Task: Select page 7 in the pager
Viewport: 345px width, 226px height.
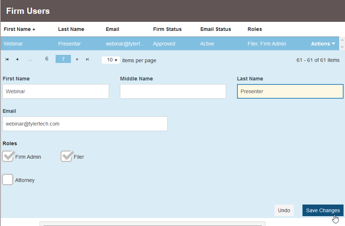Action: (x=63, y=59)
